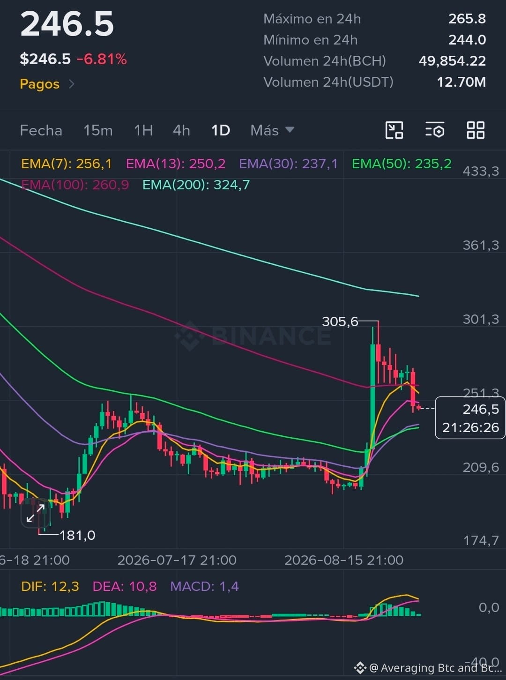
Task: Tap the EMA(50): 235,2 label
Action: coord(402,164)
